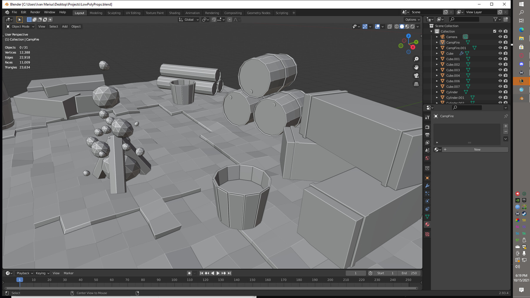The height and width of the screenshot is (298, 530).
Task: Switch to the Shading workspace tab
Action: pos(175,13)
